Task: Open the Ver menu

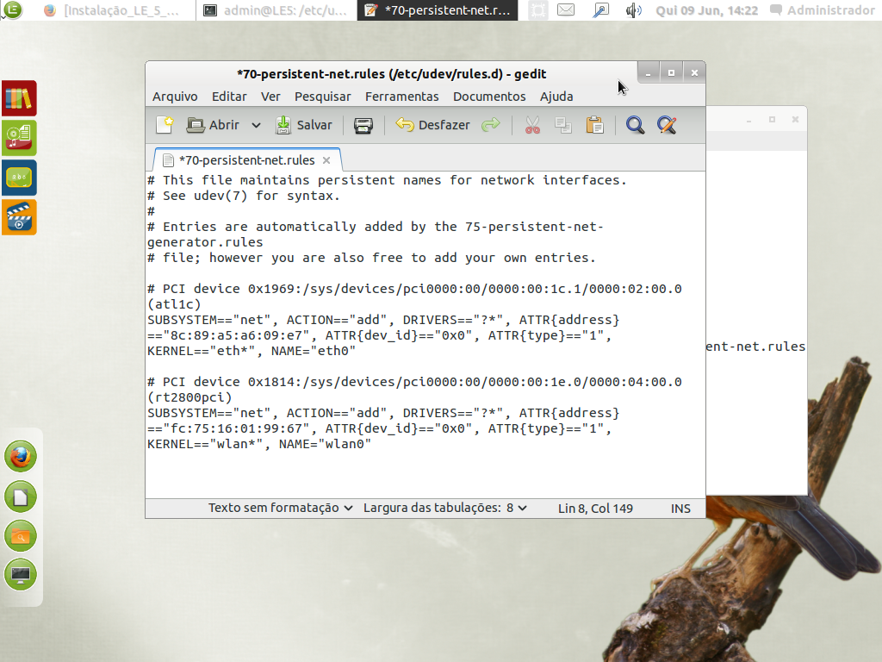Action: [x=270, y=97]
